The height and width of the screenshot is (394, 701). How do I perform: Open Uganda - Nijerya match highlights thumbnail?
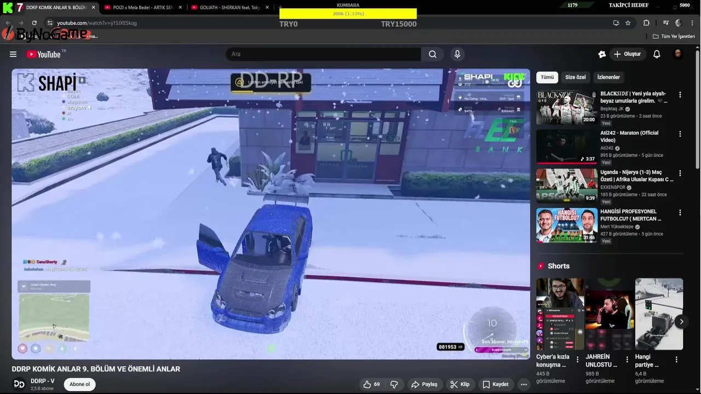click(567, 186)
